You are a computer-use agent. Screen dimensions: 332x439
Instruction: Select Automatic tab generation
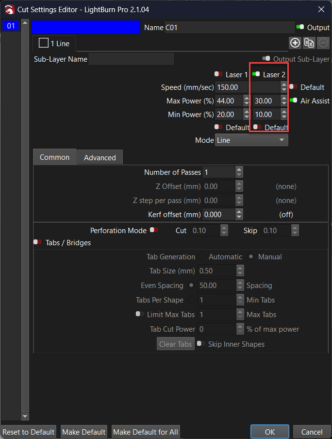(201, 256)
